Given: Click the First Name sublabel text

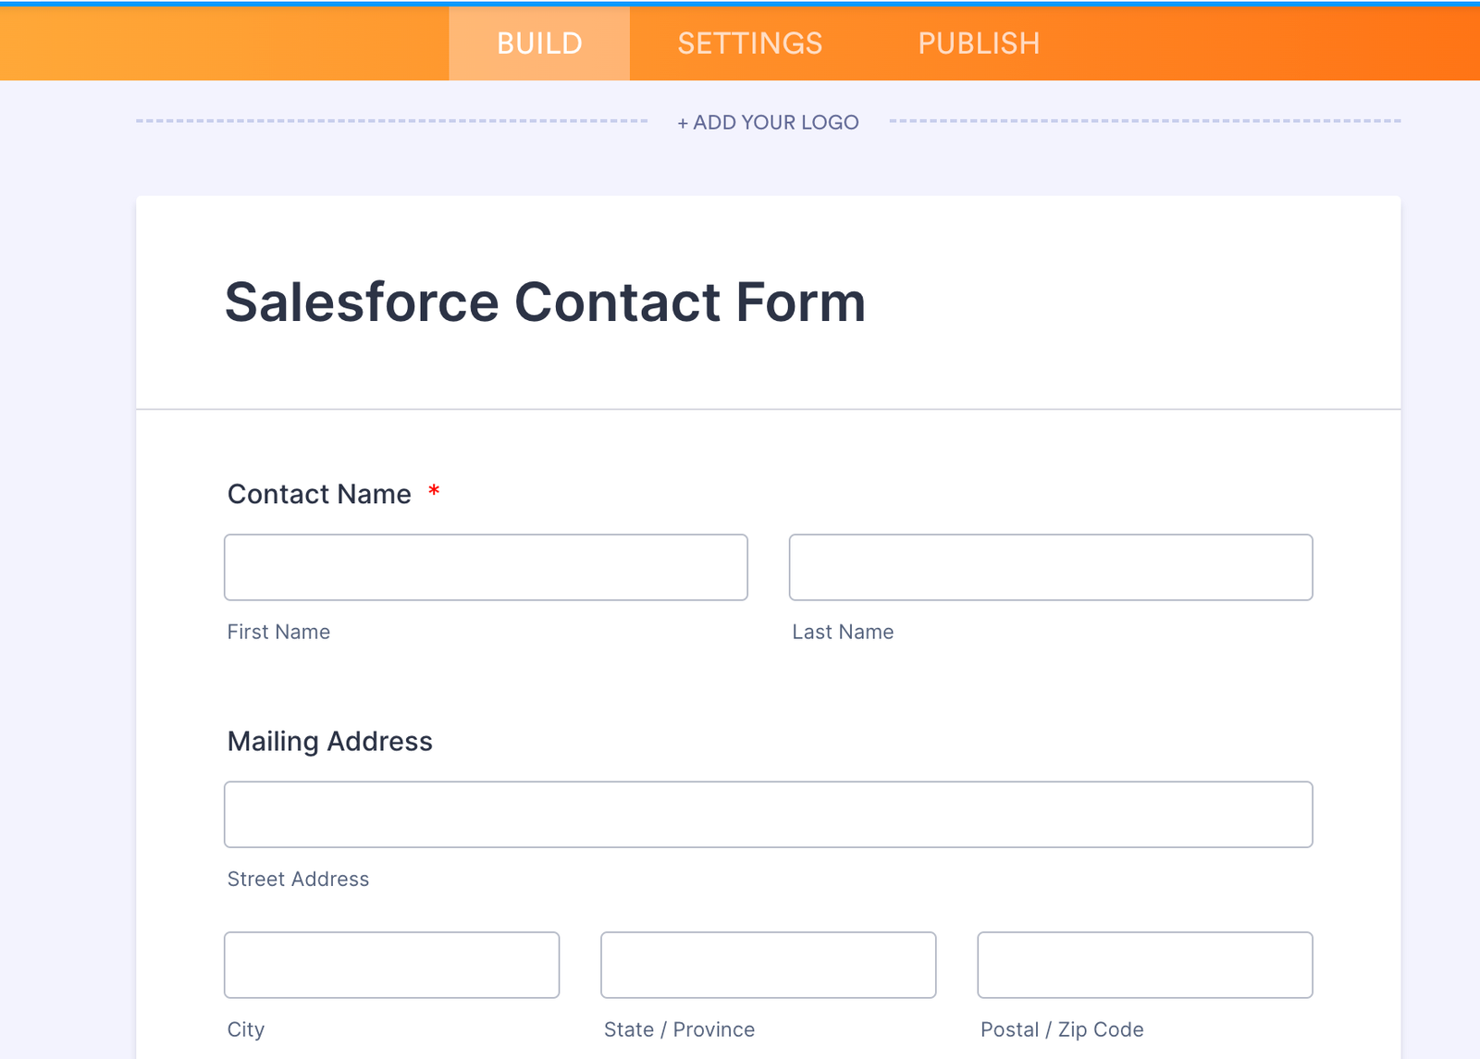Looking at the screenshot, I should (x=278, y=632).
